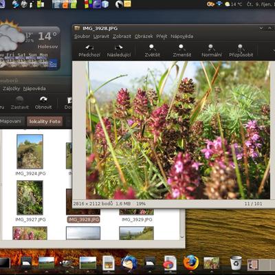Open the Přejít menu in image viewer
Image resolution: width=275 pixels, height=275 pixels.
(x=162, y=36)
